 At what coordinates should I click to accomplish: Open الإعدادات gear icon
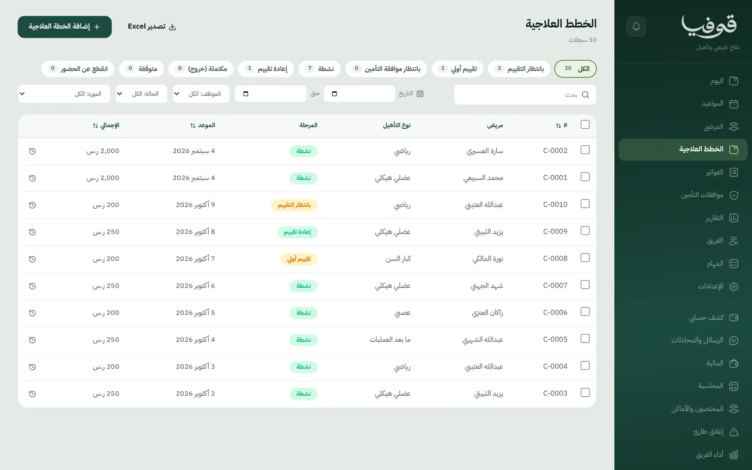pyautogui.click(x=734, y=287)
